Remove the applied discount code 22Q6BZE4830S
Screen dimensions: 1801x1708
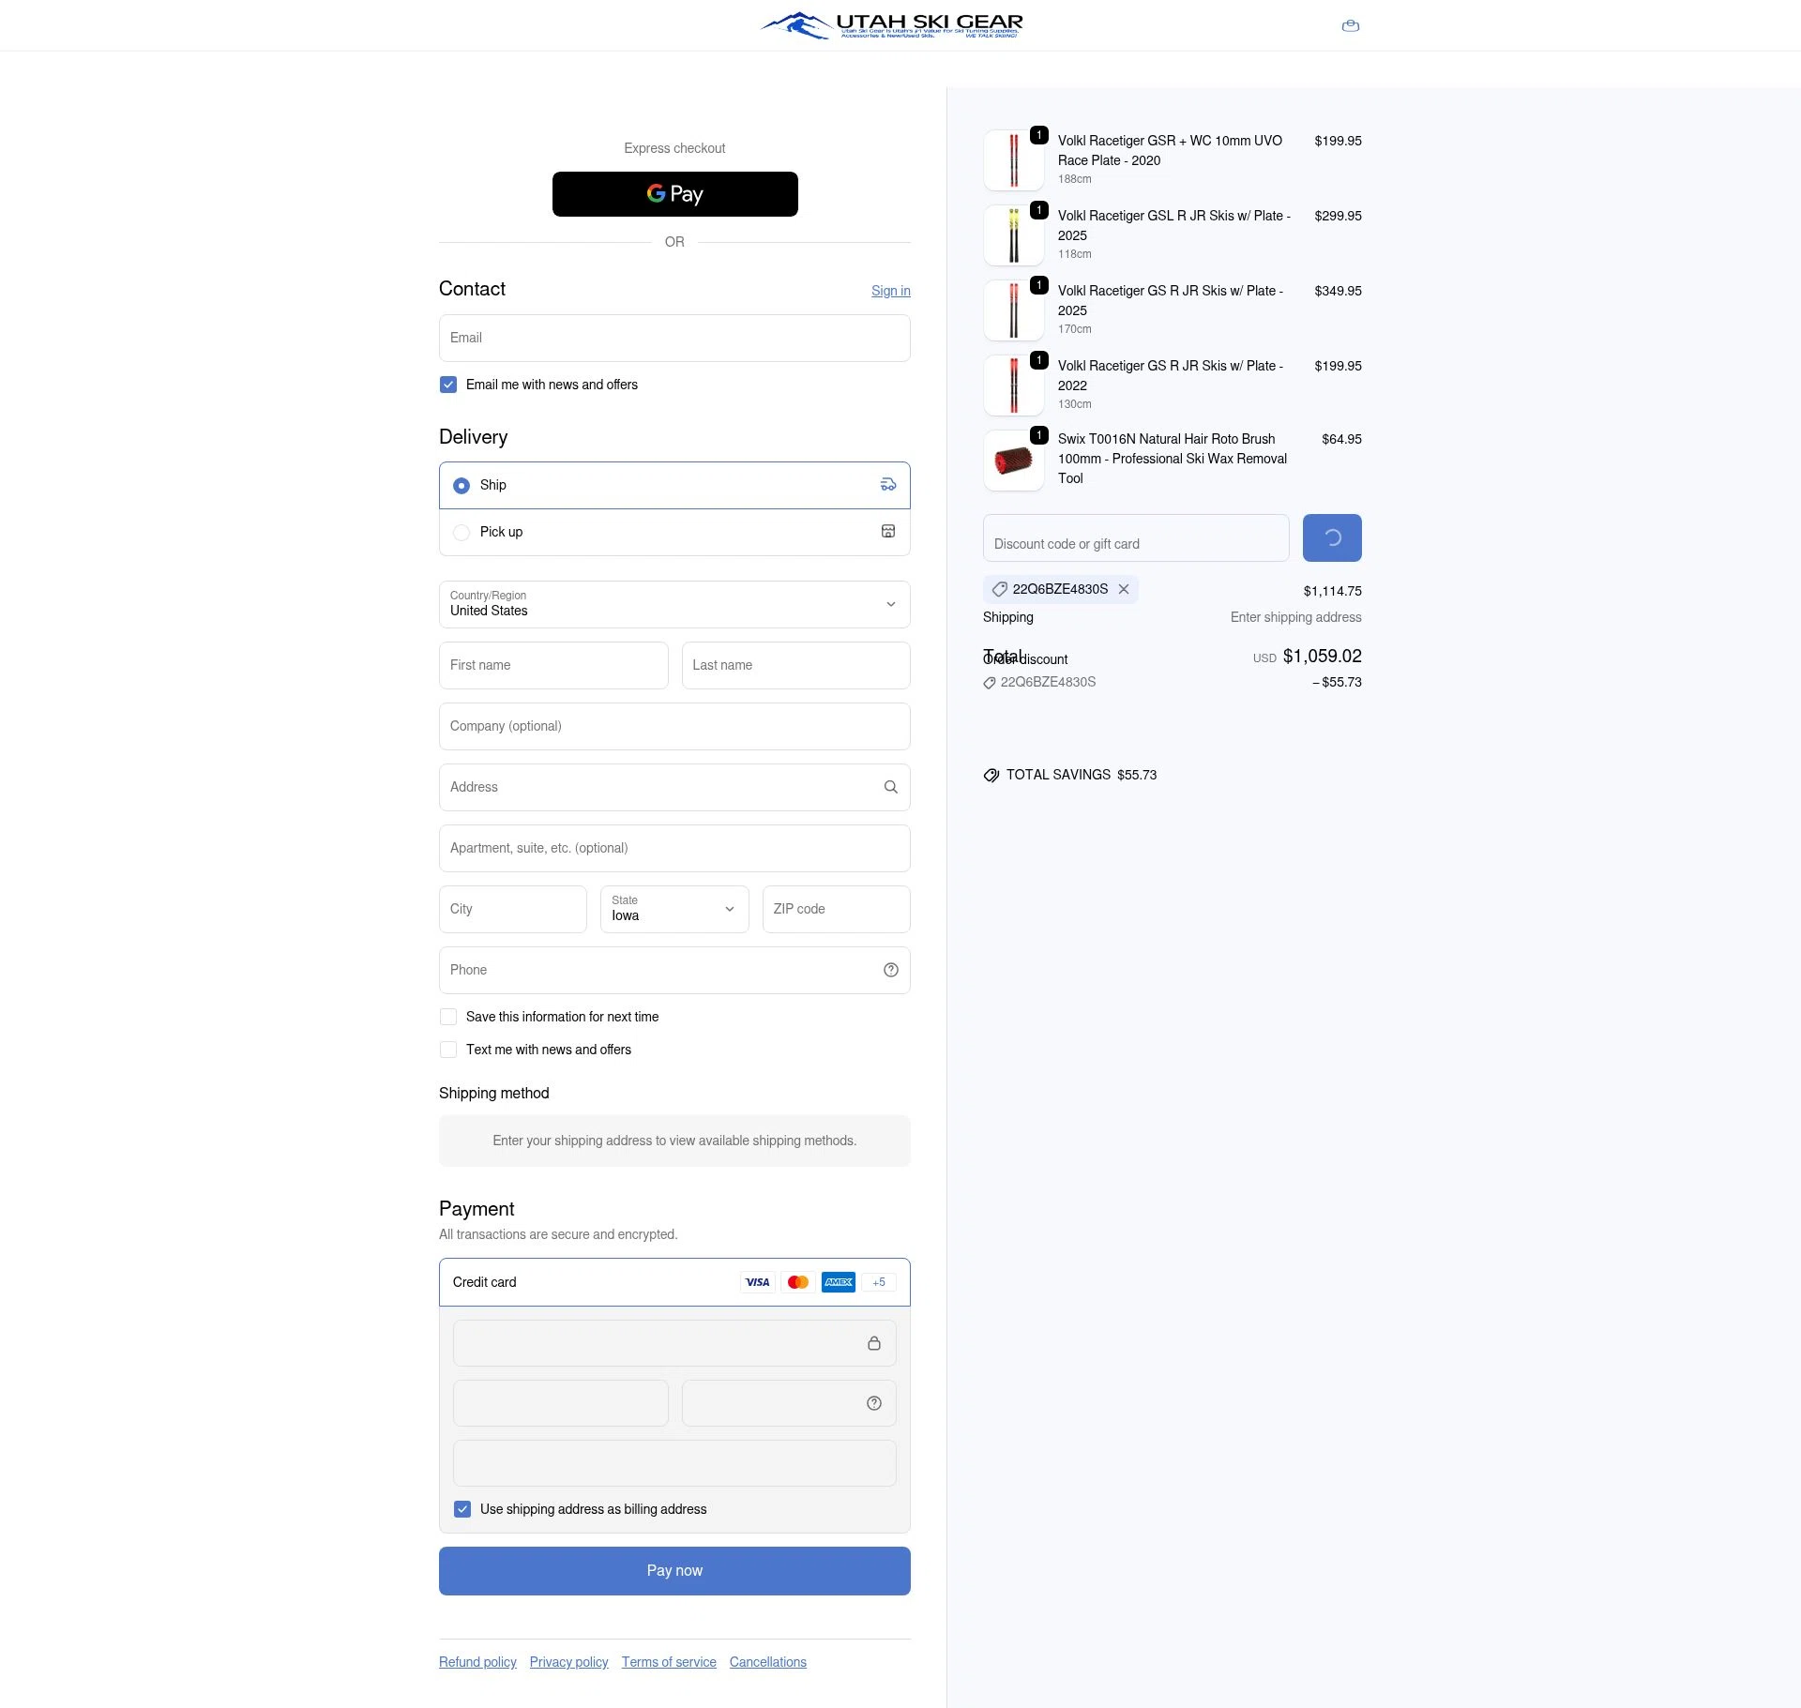tap(1123, 589)
